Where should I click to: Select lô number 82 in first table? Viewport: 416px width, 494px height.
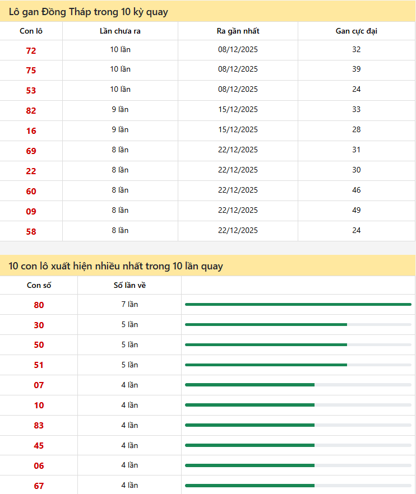pos(31,110)
